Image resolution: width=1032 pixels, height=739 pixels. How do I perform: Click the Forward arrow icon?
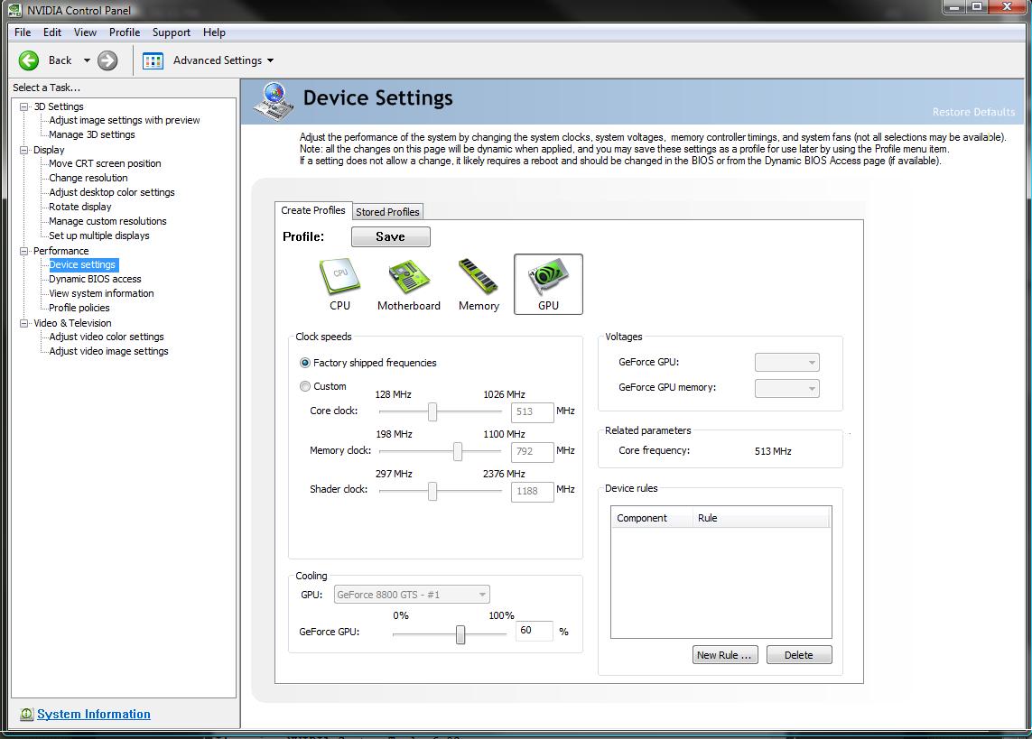tap(107, 60)
